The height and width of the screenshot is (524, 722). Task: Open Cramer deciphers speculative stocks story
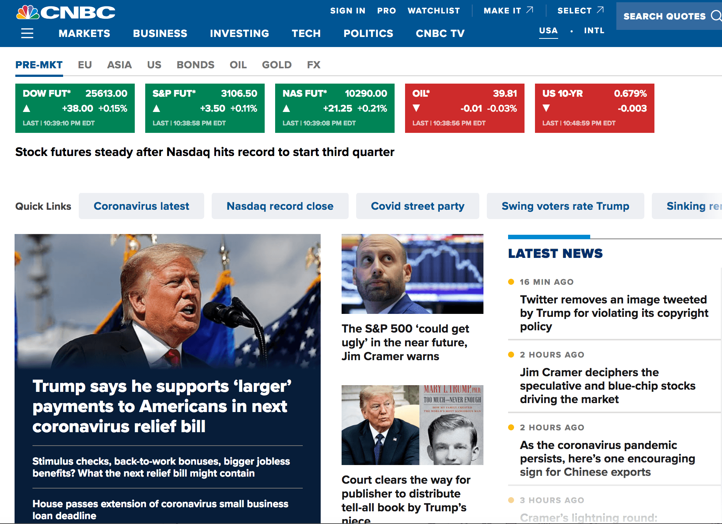[608, 386]
